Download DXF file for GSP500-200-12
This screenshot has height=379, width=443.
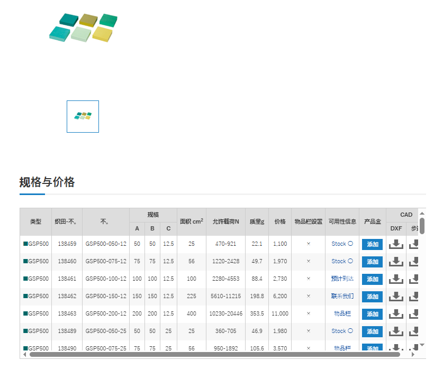(x=396, y=314)
